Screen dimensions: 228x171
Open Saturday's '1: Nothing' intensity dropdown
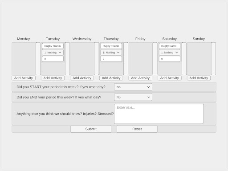coord(170,53)
